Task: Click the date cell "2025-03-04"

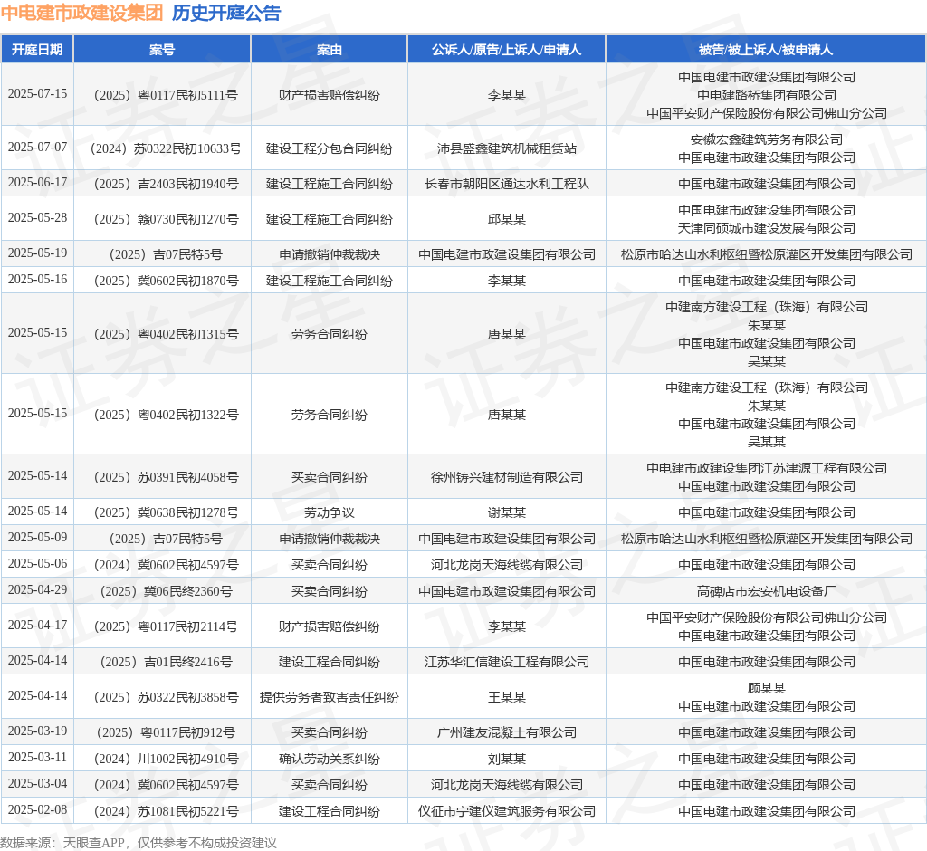Action: pos(37,784)
